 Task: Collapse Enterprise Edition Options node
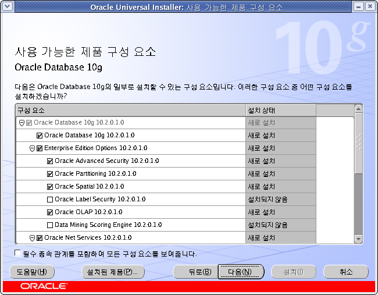(x=32, y=148)
